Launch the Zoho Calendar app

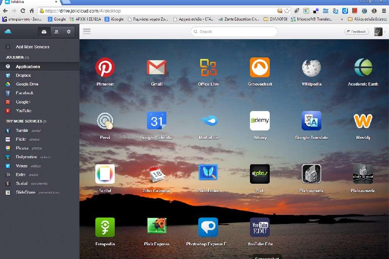[157, 174]
